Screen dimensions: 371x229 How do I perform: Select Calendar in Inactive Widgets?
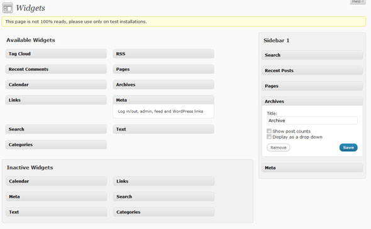click(x=57, y=181)
